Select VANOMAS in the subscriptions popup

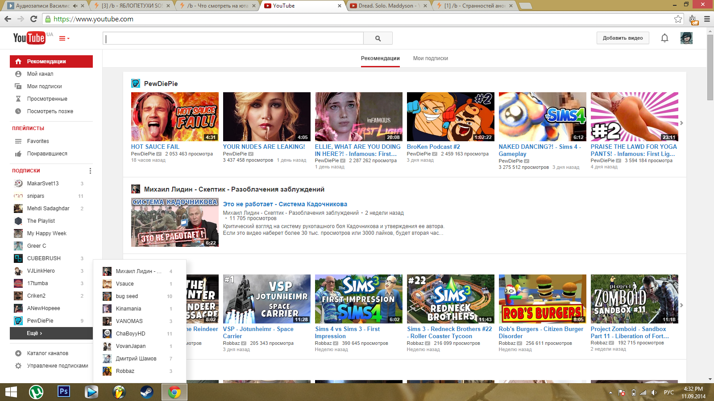coord(140,321)
